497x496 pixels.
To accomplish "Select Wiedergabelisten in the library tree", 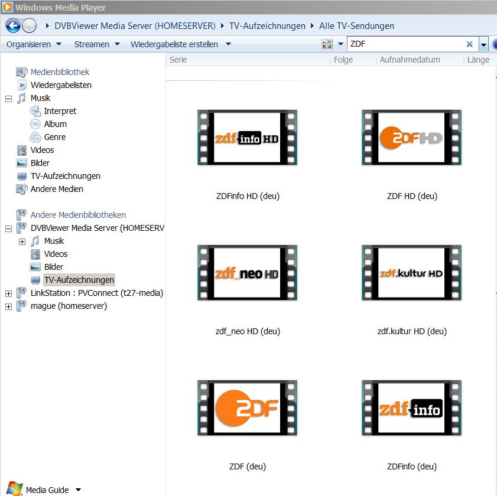I will coord(61,85).
